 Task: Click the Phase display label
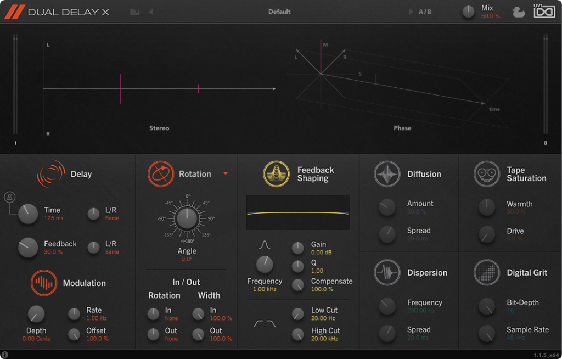(402, 128)
